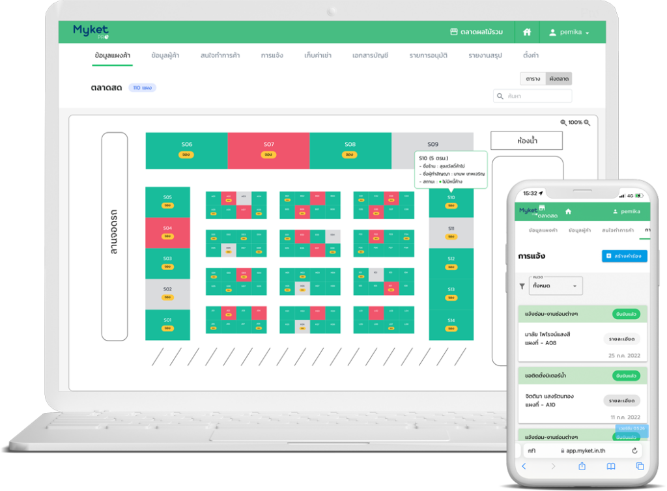The height and width of the screenshot is (491, 667).
Task: Open the pemika user dropdown on laptop
Action: click(569, 33)
